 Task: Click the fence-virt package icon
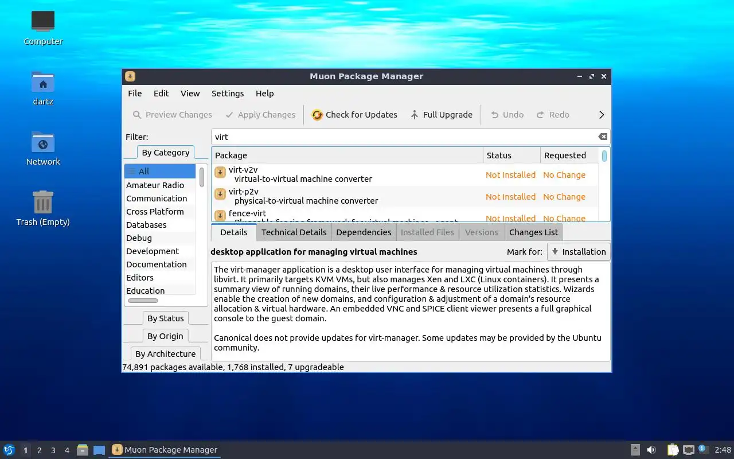pyautogui.click(x=220, y=216)
